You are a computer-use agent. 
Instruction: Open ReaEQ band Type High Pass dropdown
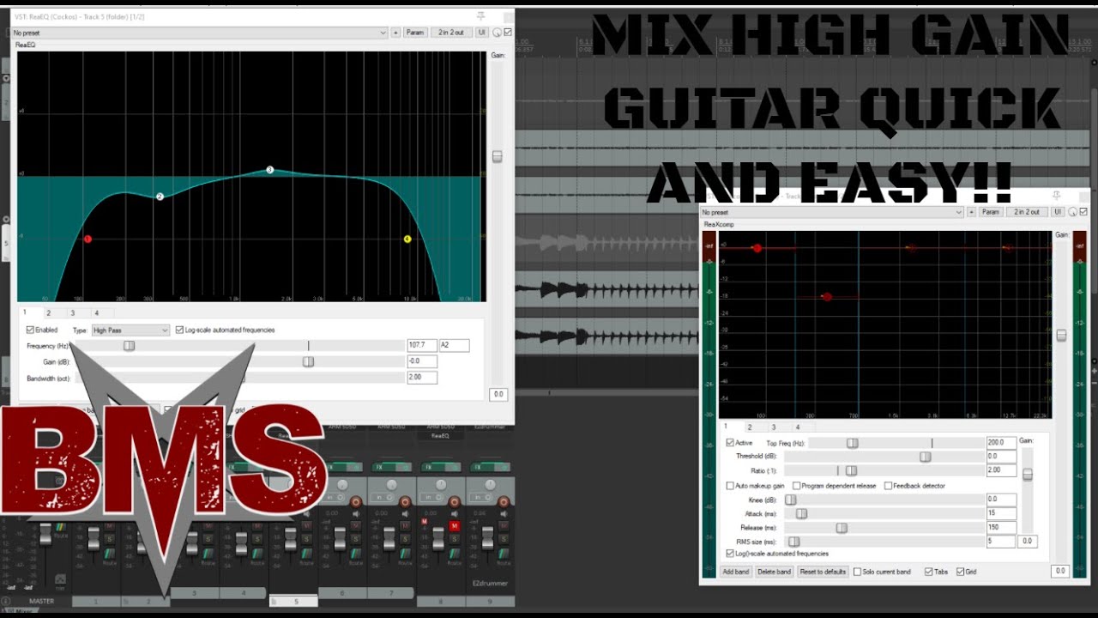coord(130,330)
